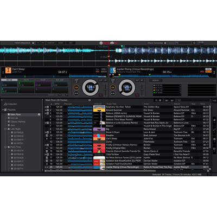Select the Classic HipHop playlist
Image resolution: width=217 pixels, height=217 pixels.
18,122
